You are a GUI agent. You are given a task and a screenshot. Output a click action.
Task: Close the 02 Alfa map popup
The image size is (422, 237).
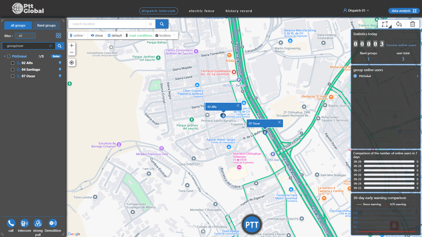pos(238,105)
